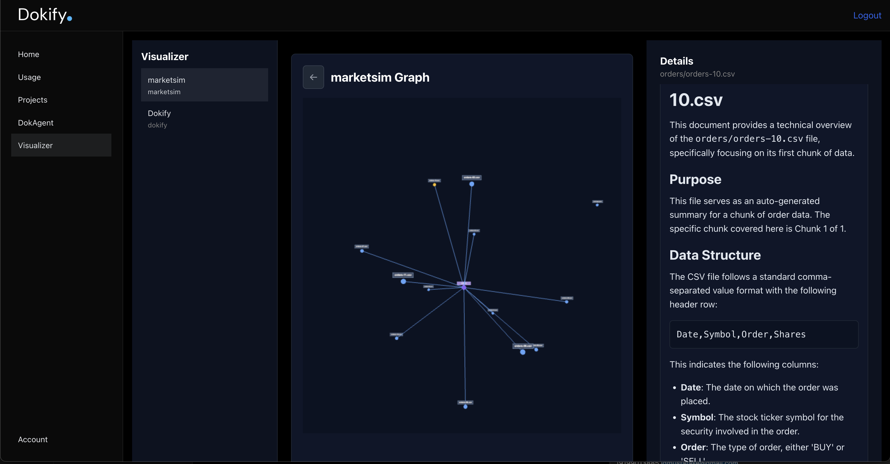Select the yellow highlighted graph node
This screenshot has width=890, height=464.
pos(434,185)
